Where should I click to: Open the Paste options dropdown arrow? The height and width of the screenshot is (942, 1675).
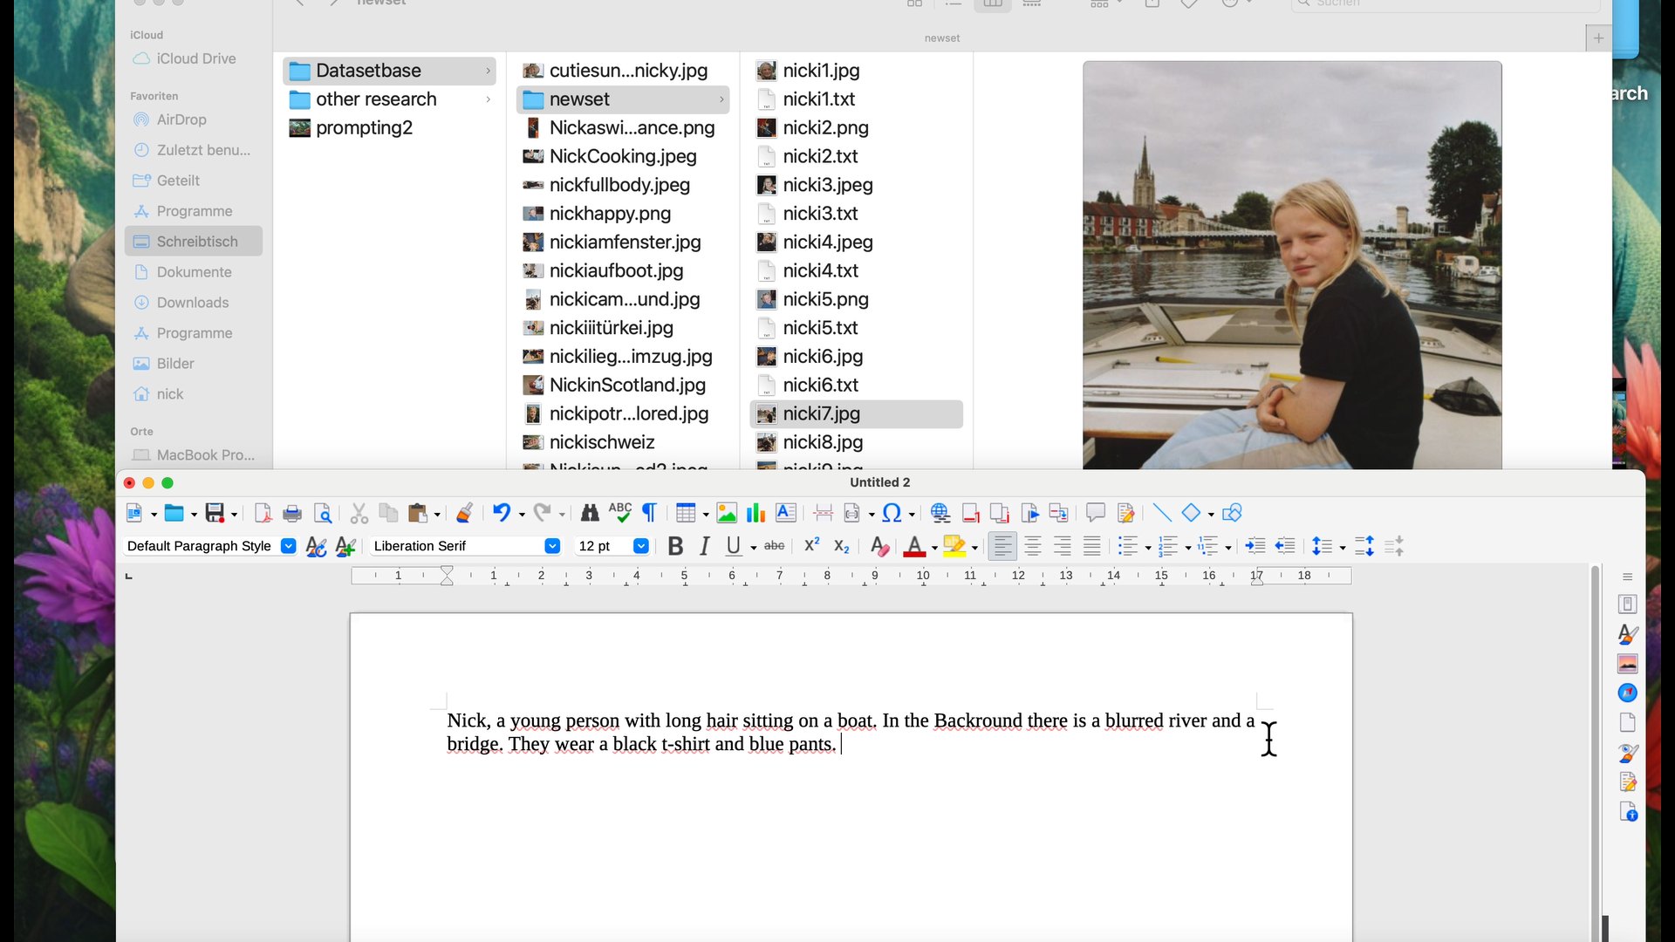point(437,515)
